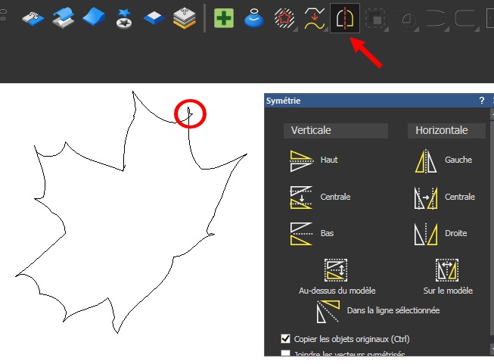Activate the mirror symmetry tool in toolbar
Image resolution: width=494 pixels, height=364 pixels.
[x=345, y=18]
